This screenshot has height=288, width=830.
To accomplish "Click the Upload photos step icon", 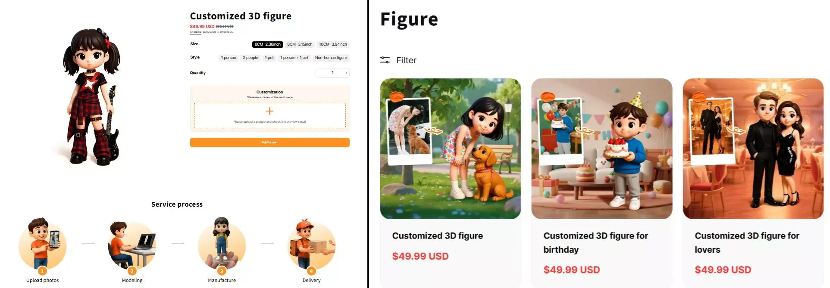I will 42,245.
